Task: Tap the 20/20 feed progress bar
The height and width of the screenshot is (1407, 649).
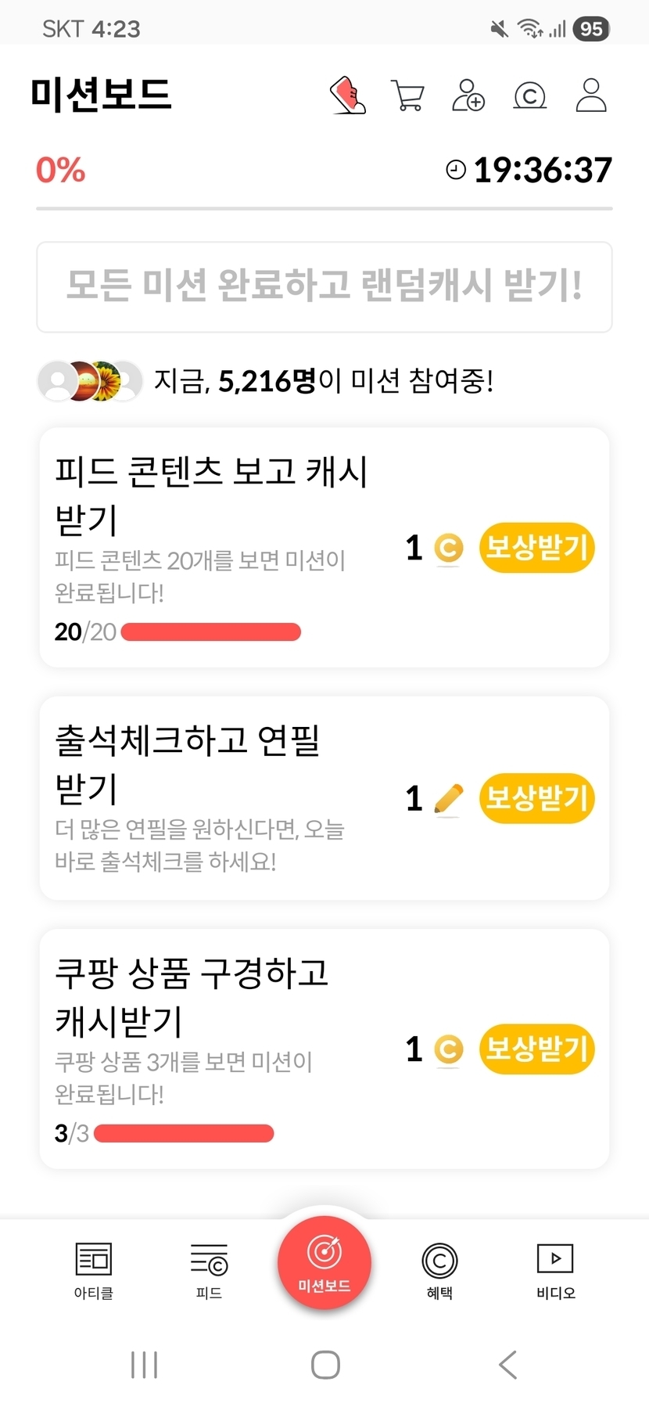Action: coord(211,632)
